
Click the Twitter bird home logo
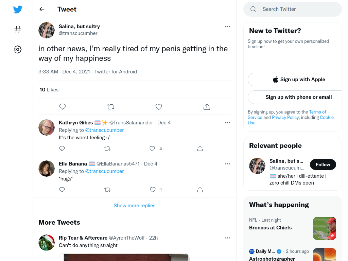[x=18, y=10]
